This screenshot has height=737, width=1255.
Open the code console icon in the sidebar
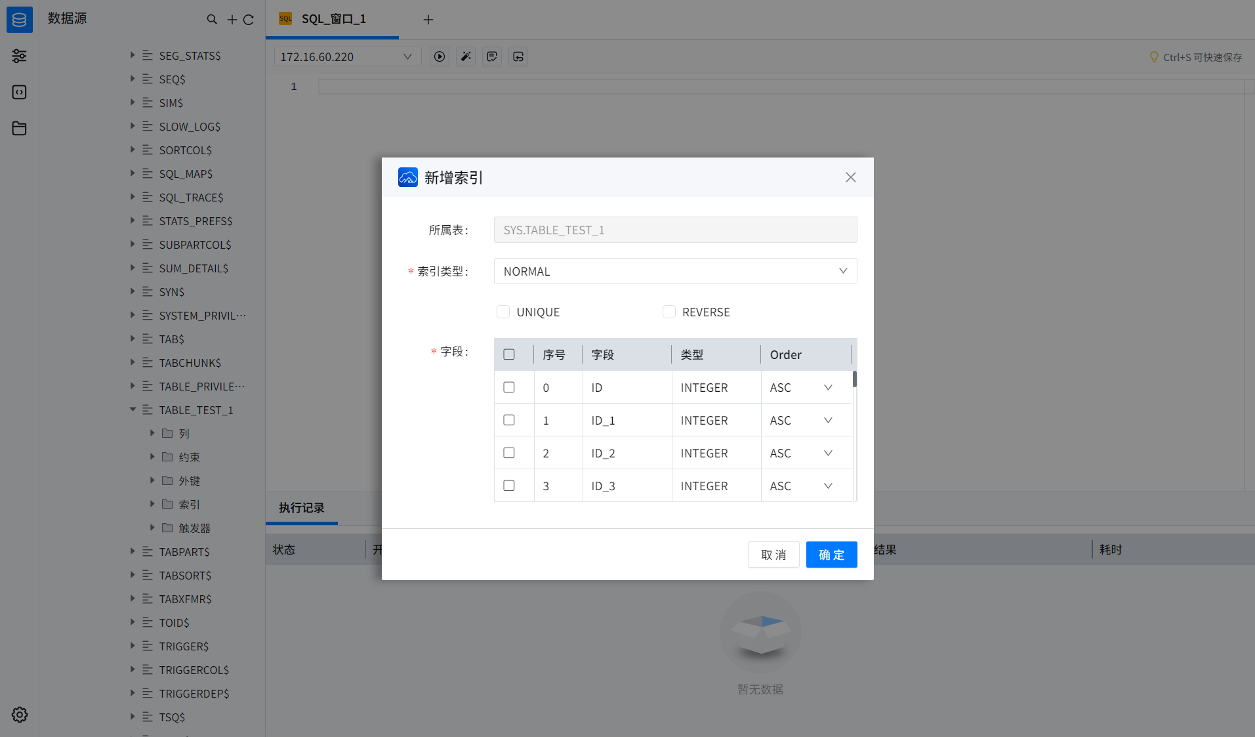(19, 92)
